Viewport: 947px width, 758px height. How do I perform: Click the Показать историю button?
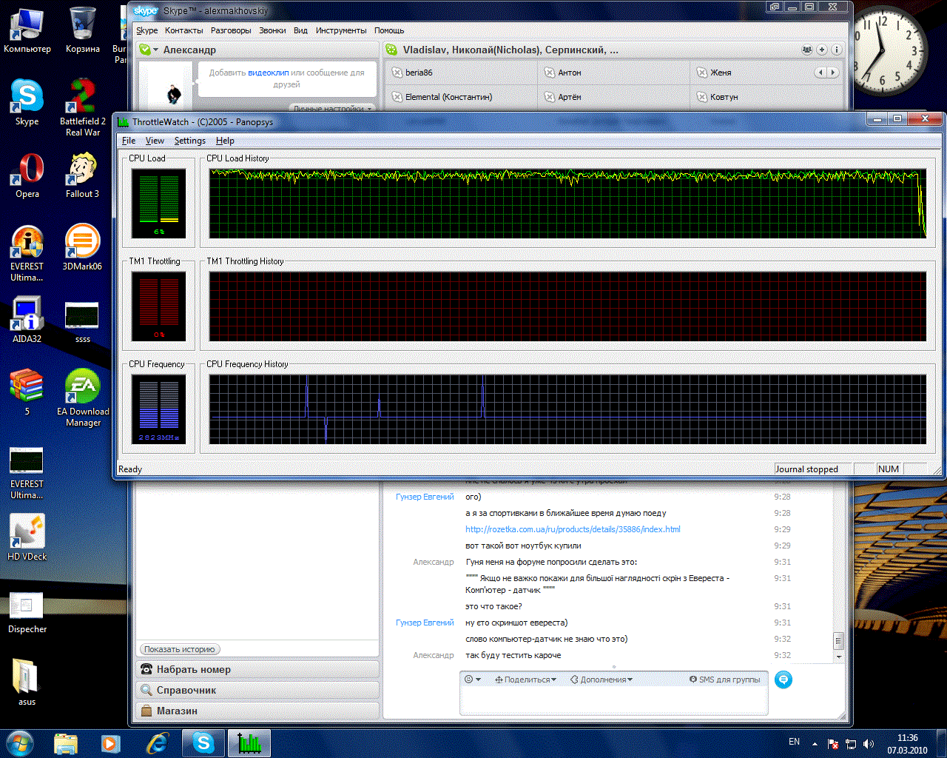tap(180, 649)
